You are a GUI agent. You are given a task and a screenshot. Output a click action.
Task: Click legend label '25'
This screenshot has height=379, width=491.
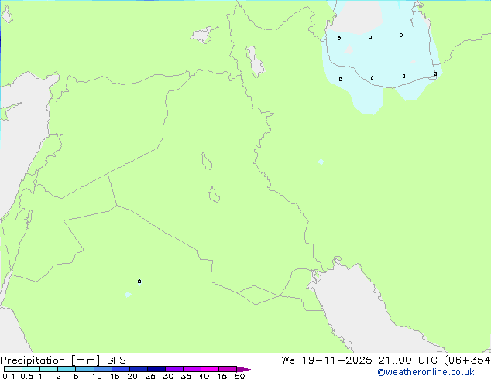coord(150,376)
